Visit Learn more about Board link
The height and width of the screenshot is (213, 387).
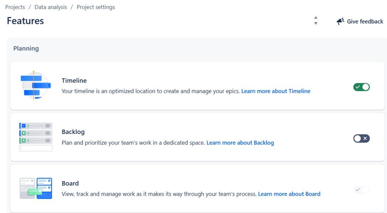[289, 194]
